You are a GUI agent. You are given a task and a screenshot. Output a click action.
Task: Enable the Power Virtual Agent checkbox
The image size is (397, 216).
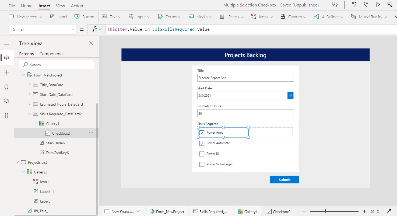click(202, 164)
